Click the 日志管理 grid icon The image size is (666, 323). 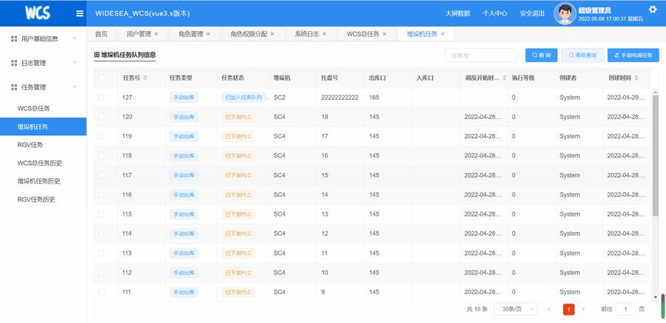point(14,63)
